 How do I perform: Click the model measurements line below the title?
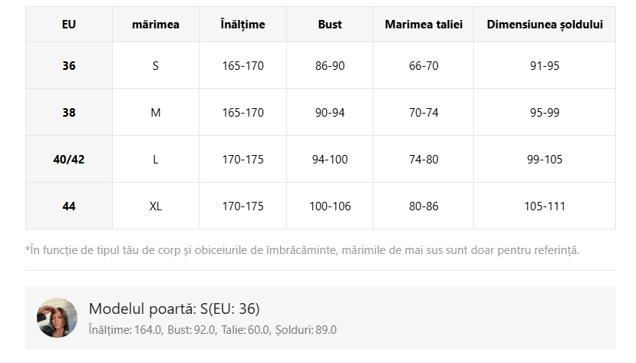click(x=213, y=330)
